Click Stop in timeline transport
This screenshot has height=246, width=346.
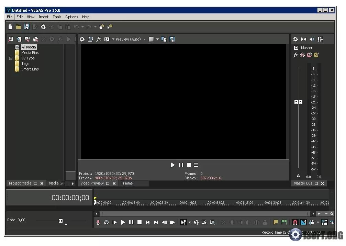(139, 222)
